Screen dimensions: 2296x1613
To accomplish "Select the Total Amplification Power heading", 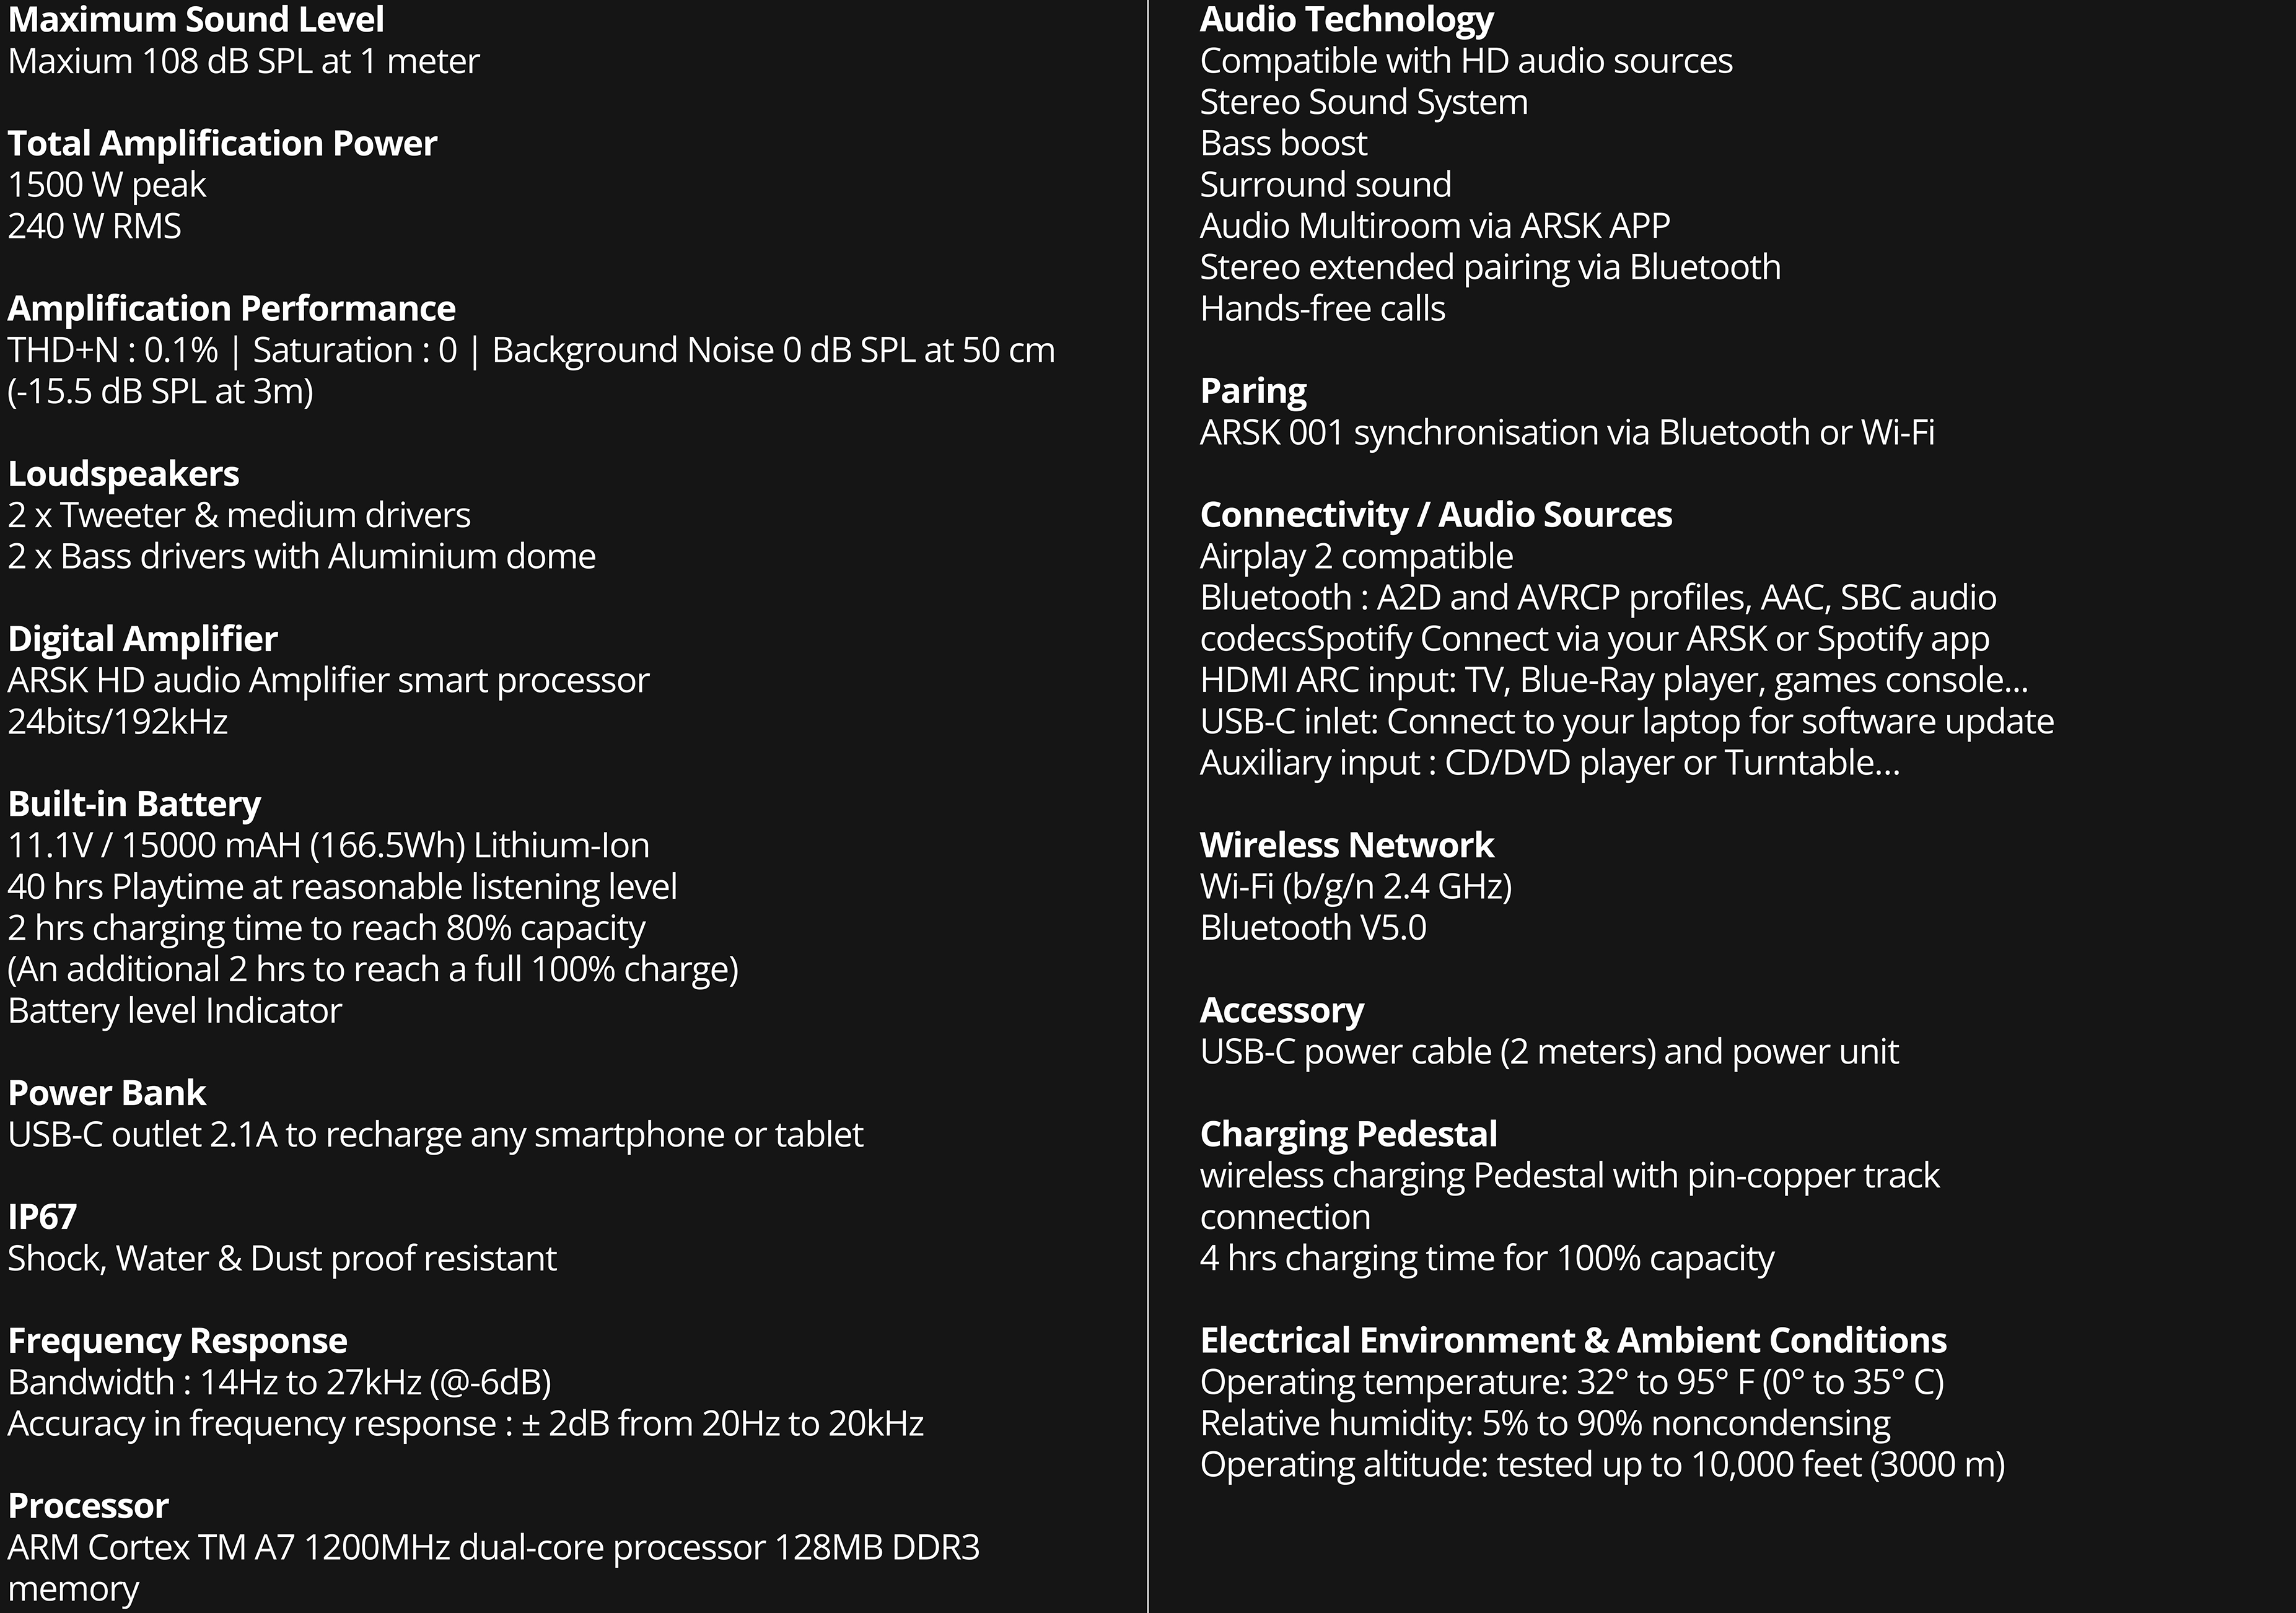I will coord(222,144).
